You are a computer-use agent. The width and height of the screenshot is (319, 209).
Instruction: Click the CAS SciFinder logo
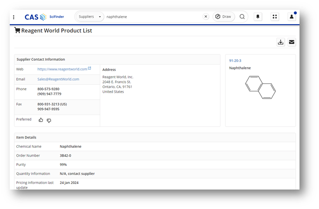[x=44, y=17]
